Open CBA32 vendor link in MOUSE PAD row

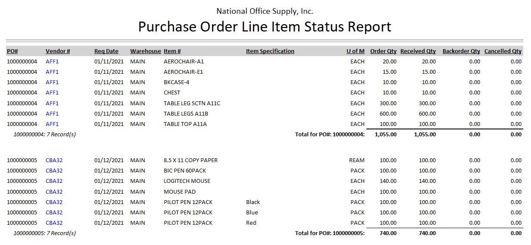[54, 192]
